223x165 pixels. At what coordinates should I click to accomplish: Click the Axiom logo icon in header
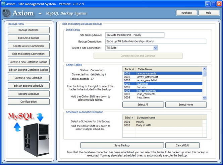point(6,13)
